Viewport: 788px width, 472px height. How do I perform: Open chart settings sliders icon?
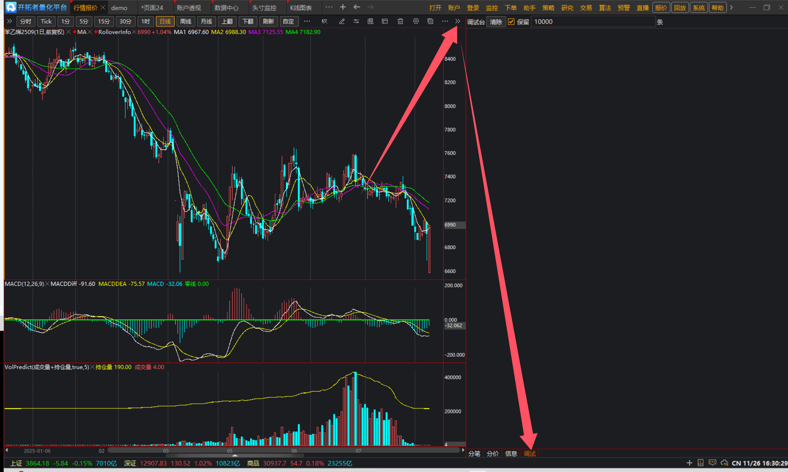356,21
